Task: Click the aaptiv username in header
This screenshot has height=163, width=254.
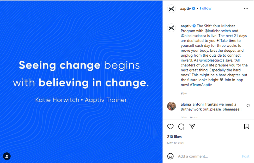Action: click(x=185, y=8)
